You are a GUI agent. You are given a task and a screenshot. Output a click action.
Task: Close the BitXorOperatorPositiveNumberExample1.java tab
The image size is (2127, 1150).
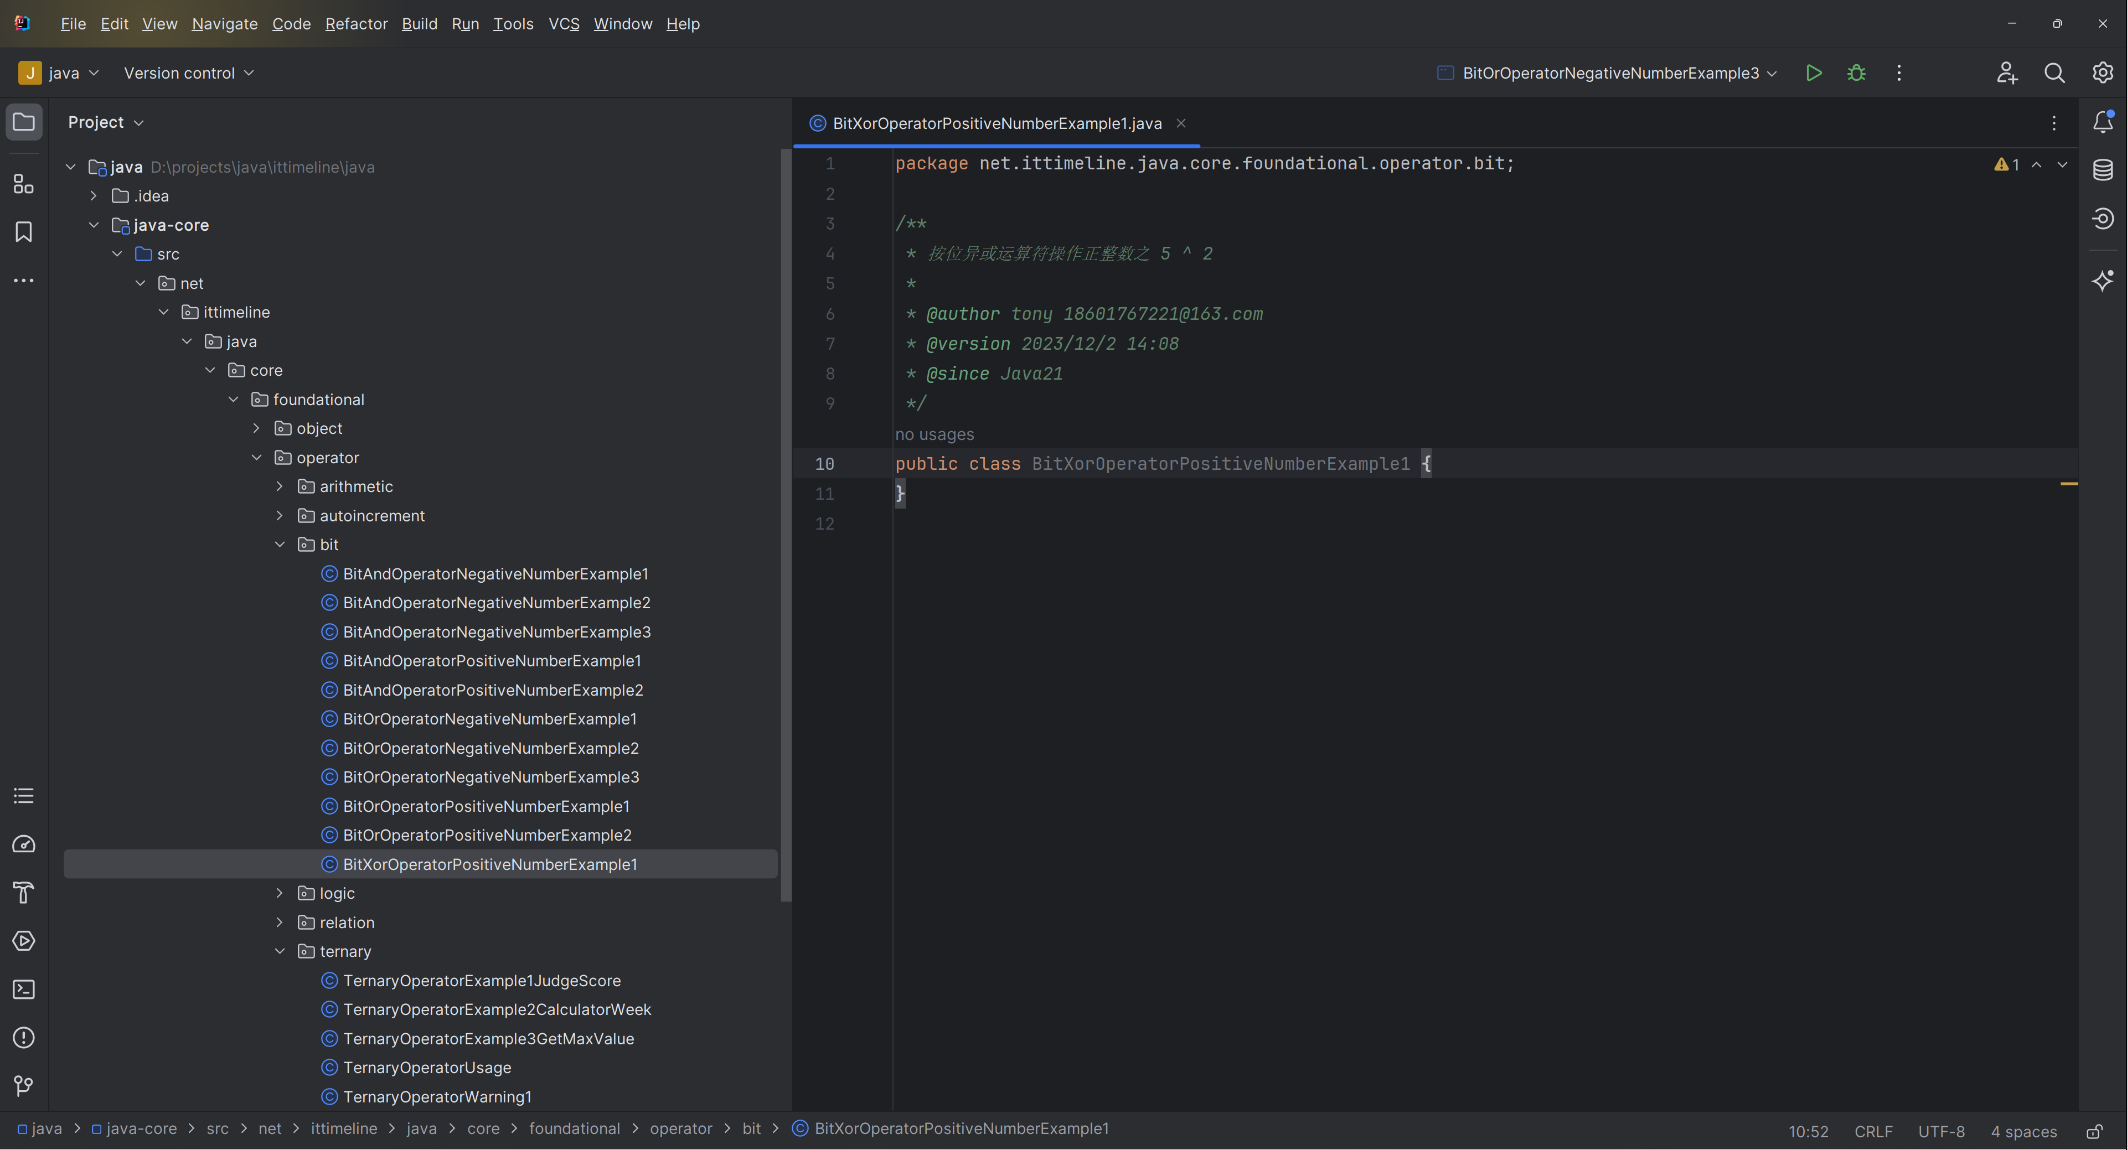(x=1181, y=123)
